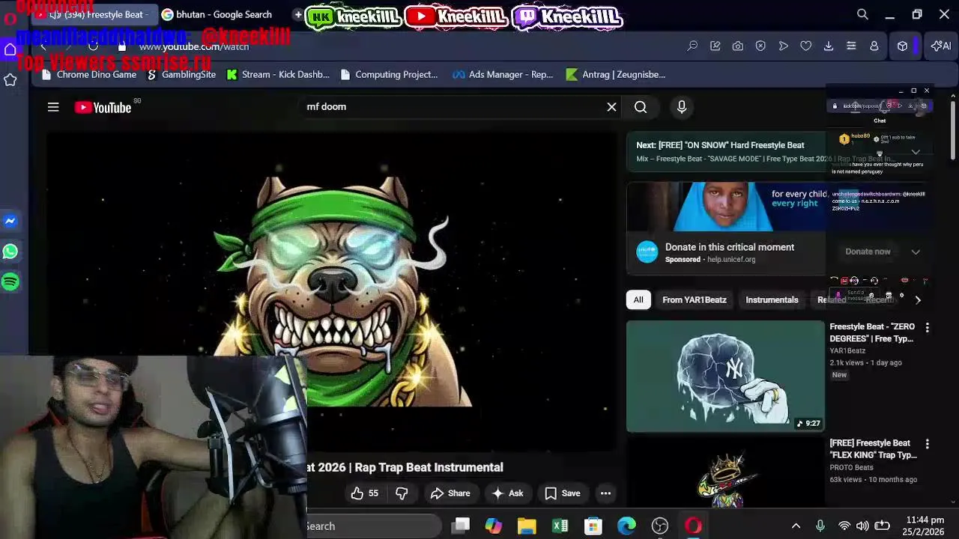Open OBS Studio from the taskbar

pos(659,526)
